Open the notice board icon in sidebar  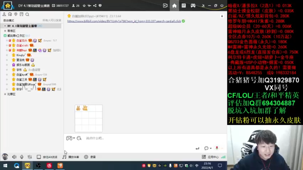pyautogui.click(x=22, y=14)
